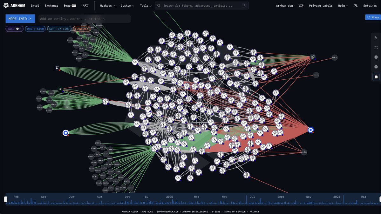Image resolution: width=381 pixels, height=214 pixels.
Task: Grab the left timeline range handle
Action: pos(5,199)
